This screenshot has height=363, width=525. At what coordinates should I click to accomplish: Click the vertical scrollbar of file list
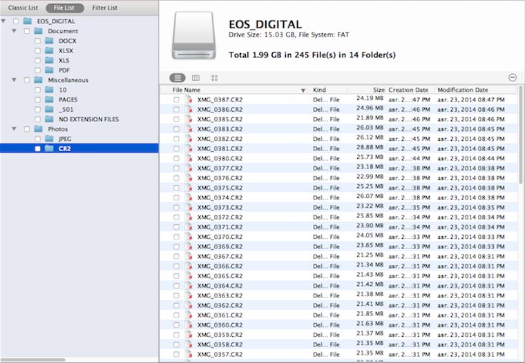521,134
